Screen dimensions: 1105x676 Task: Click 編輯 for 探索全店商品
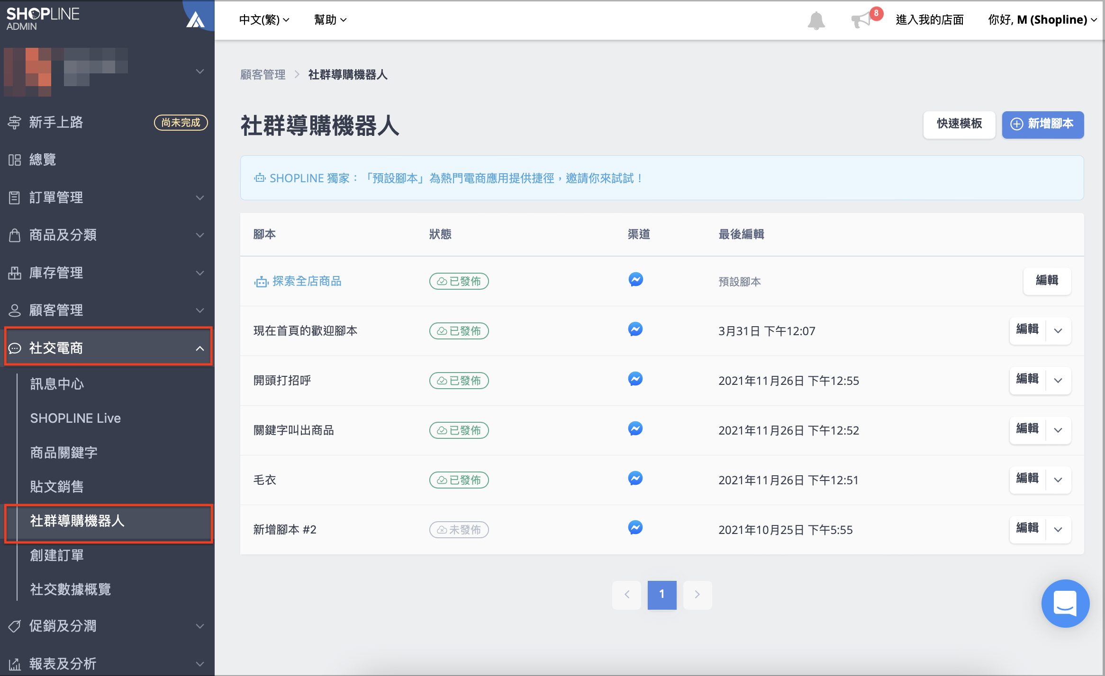click(1047, 281)
